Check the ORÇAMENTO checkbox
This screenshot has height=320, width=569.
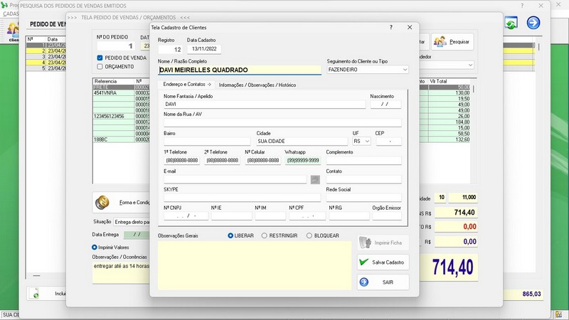(100, 67)
